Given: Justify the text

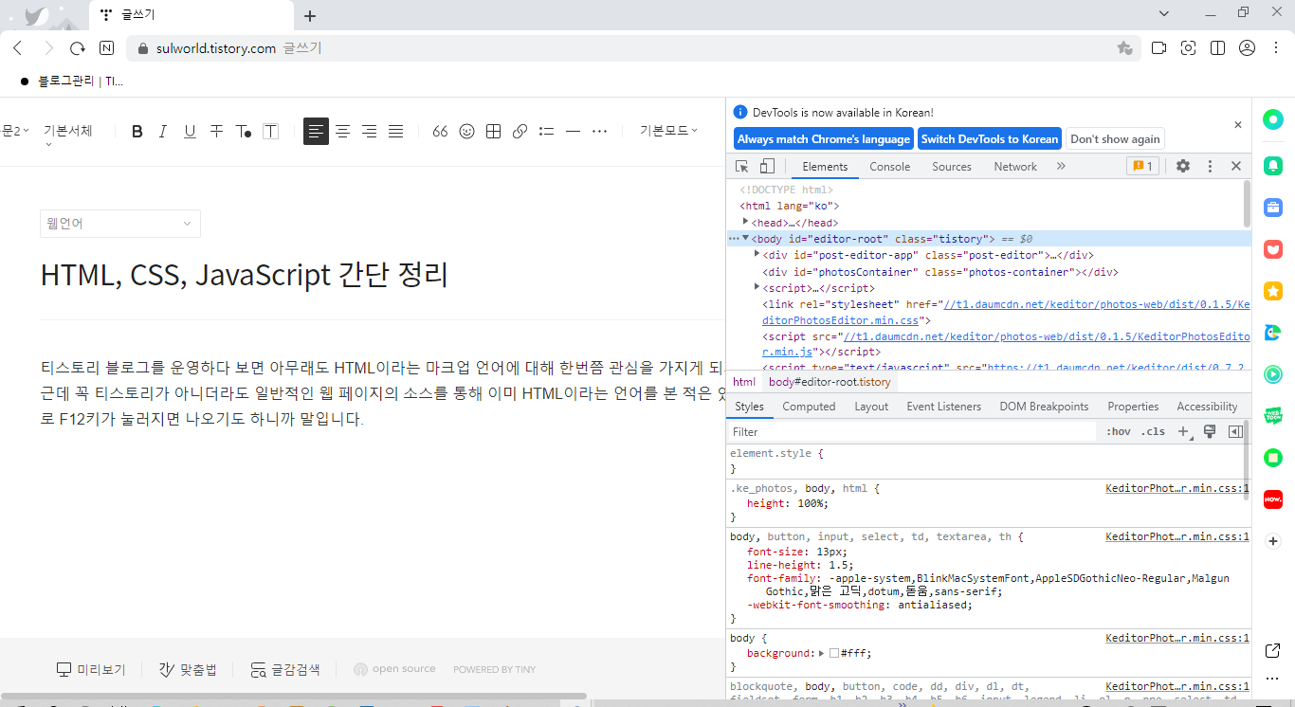Looking at the screenshot, I should coord(396,132).
